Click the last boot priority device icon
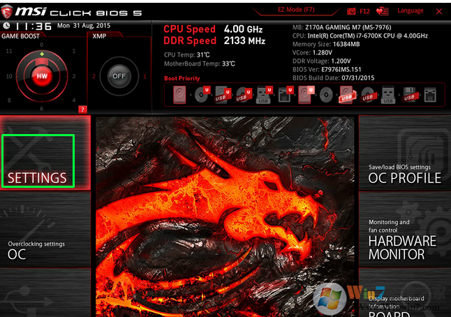Viewport: 451px width, 317px height. tap(431, 95)
